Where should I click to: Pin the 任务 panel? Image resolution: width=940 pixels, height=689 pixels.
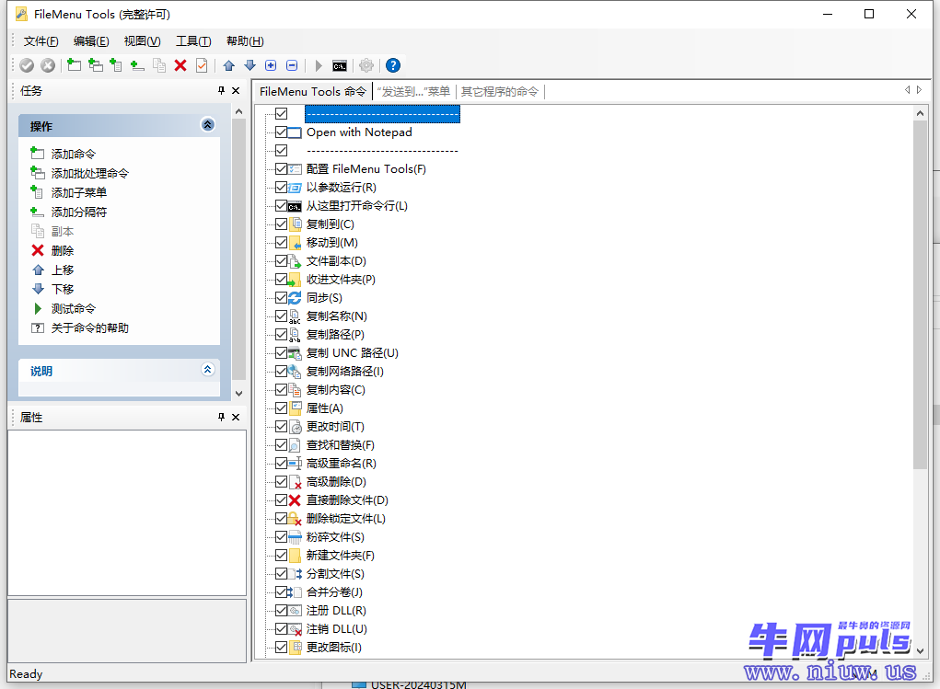point(221,90)
